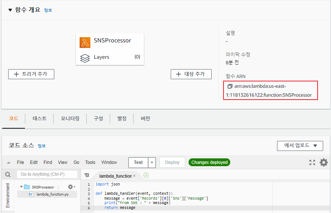The width and height of the screenshot is (331, 213).
Task: Go to the 버전 tab
Action: click(x=145, y=119)
